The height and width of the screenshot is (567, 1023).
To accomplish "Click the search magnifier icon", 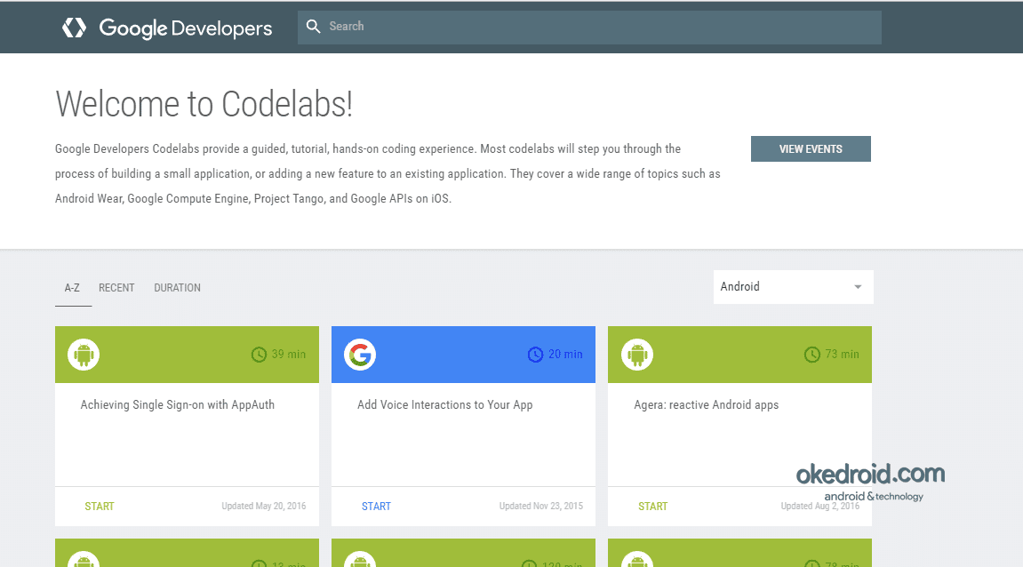I will (x=313, y=26).
